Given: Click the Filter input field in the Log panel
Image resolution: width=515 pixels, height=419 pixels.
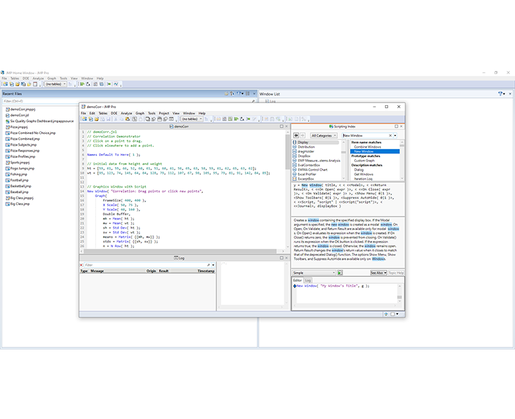Looking at the screenshot, I should 129,264.
